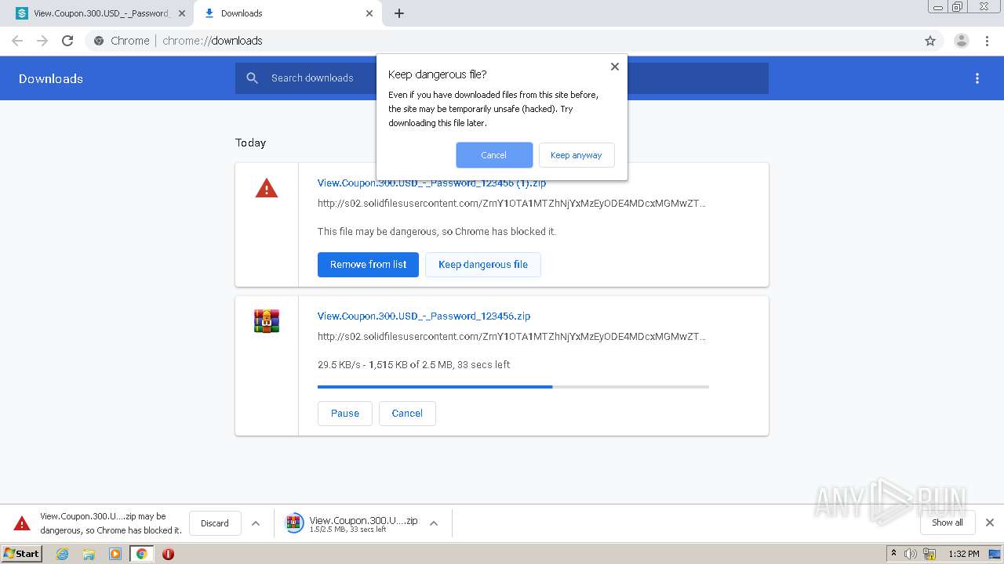Click the Search downloads field
This screenshot has width=1004, height=564.
click(x=502, y=78)
